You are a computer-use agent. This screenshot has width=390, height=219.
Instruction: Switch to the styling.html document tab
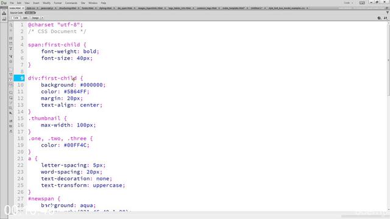point(105,8)
